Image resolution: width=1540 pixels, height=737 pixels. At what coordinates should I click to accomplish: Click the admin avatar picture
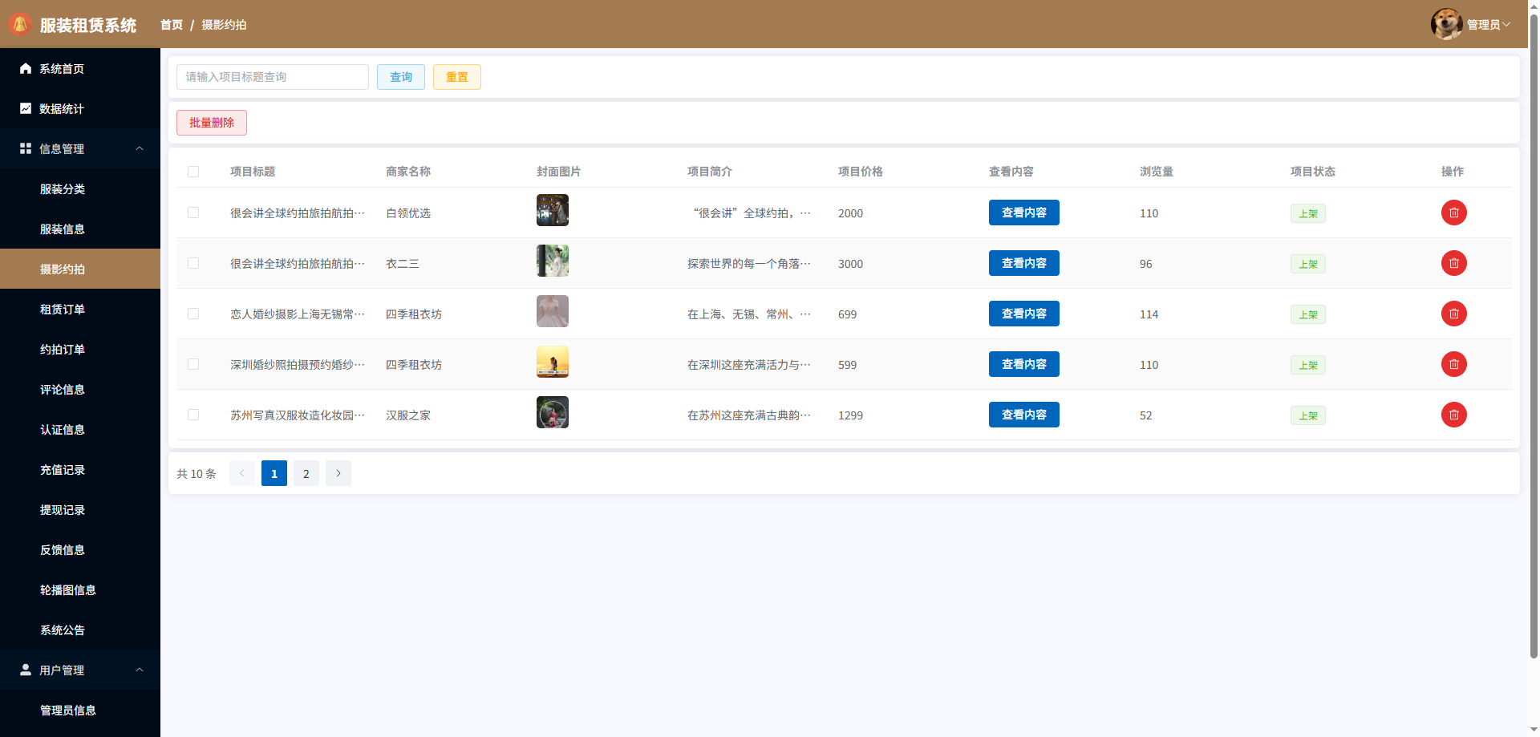tap(1446, 24)
